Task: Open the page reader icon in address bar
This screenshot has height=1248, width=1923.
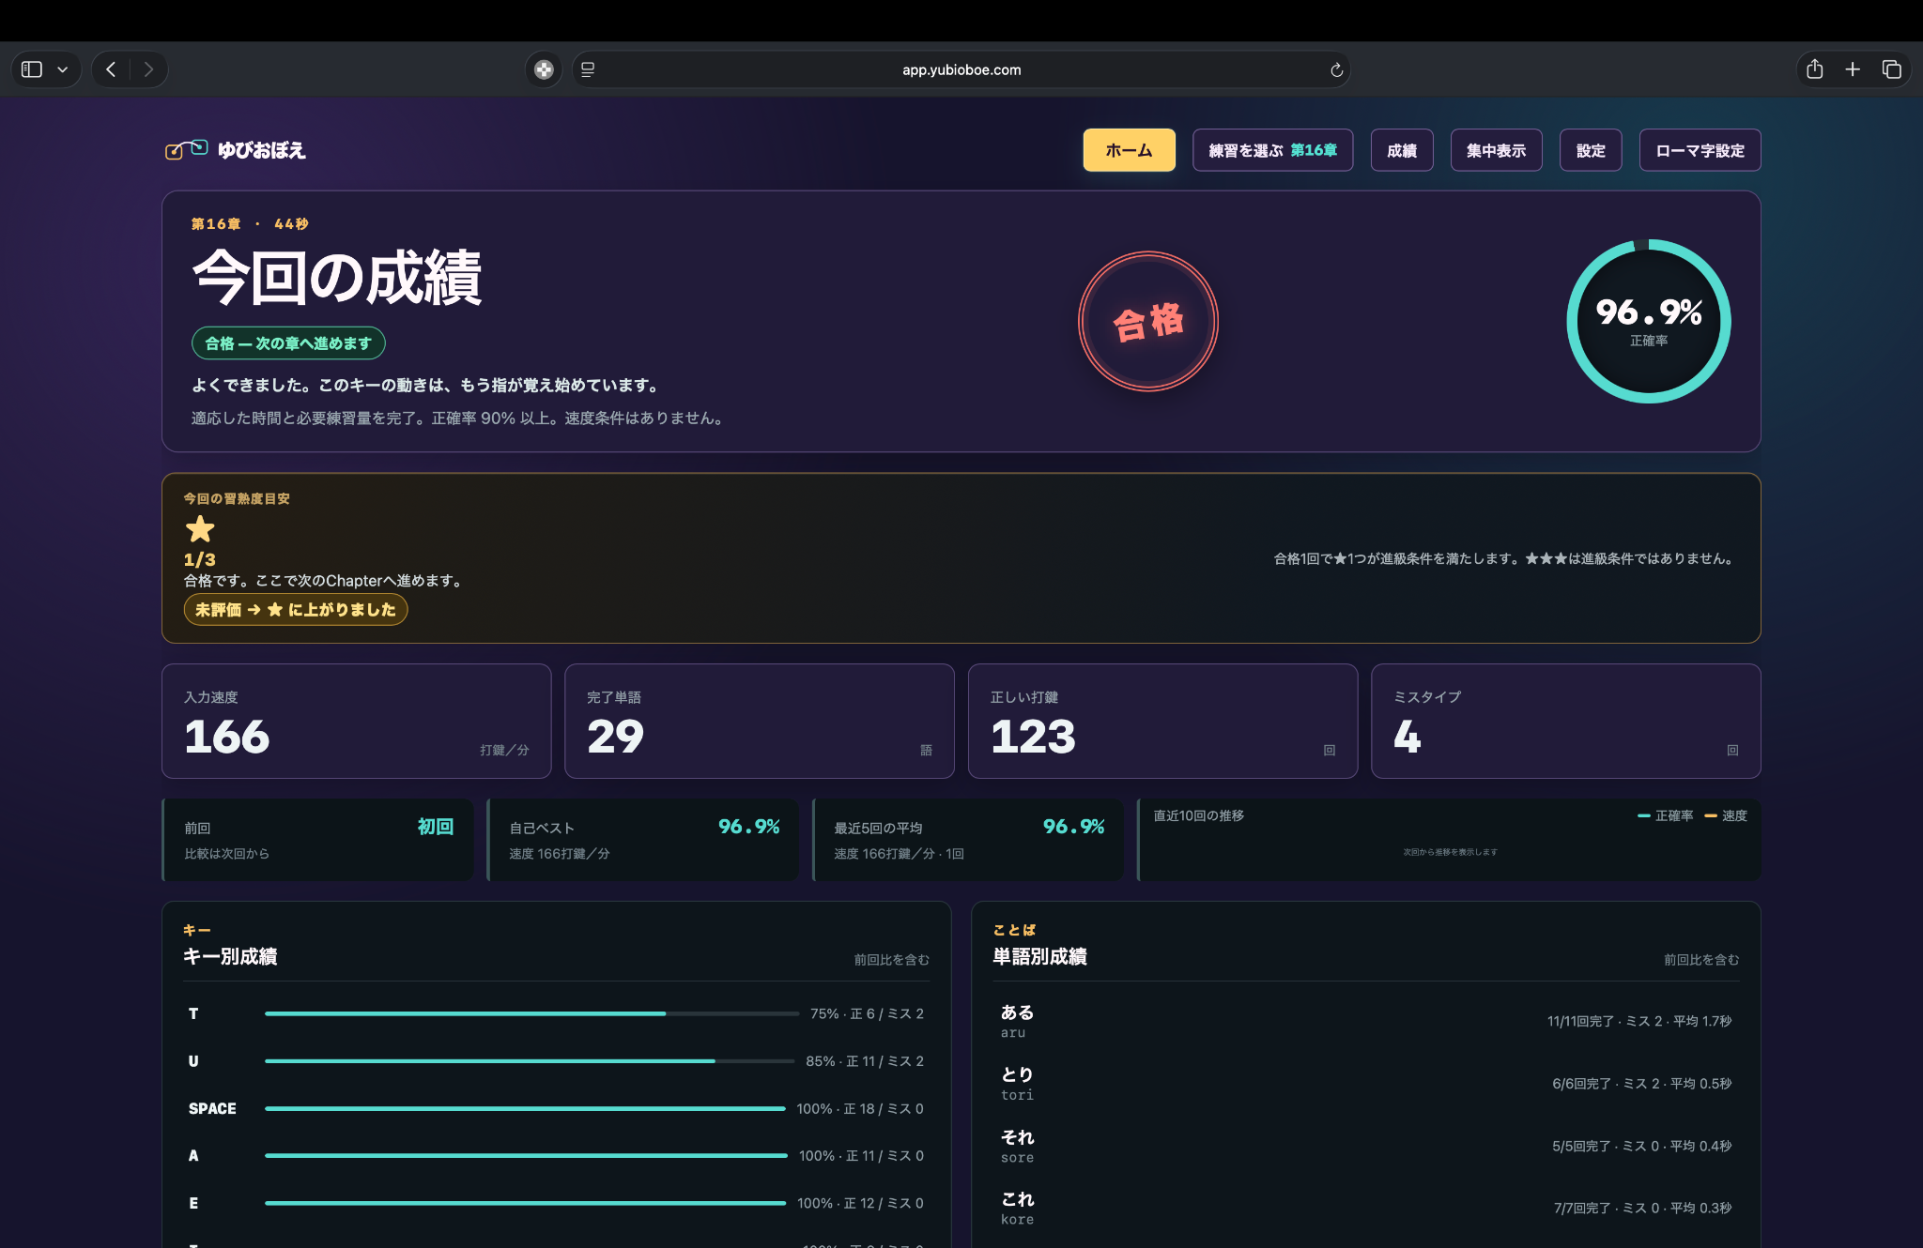Action: pos(588,69)
